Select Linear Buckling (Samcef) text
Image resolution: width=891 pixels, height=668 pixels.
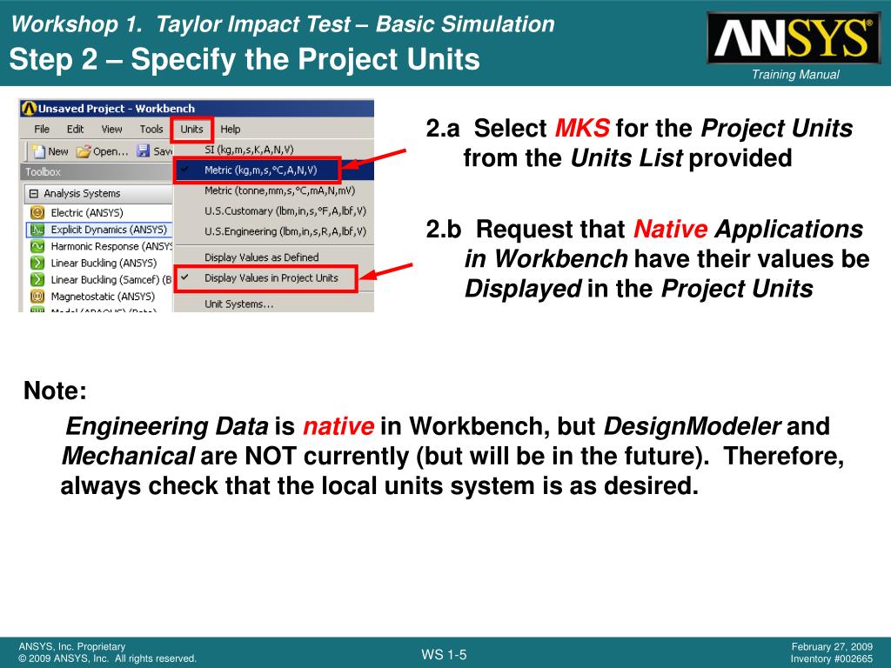pyautogui.click(x=111, y=279)
